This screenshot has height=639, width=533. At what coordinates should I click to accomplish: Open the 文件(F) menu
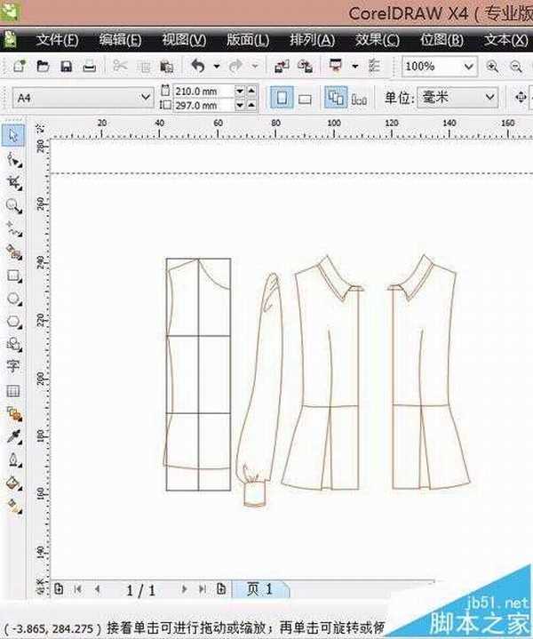[58, 40]
